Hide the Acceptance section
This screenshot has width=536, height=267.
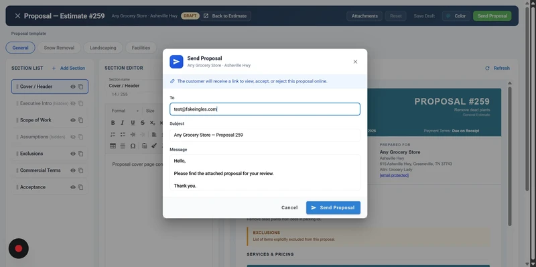tap(73, 187)
